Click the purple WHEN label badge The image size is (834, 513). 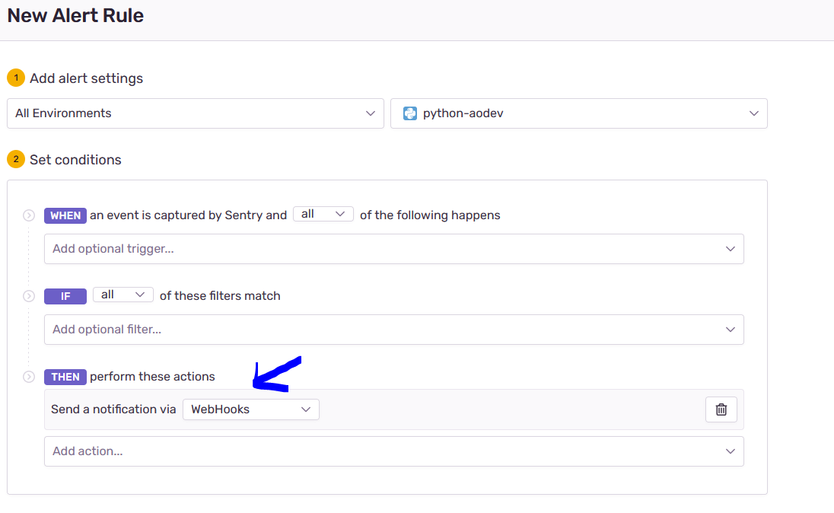tap(65, 215)
